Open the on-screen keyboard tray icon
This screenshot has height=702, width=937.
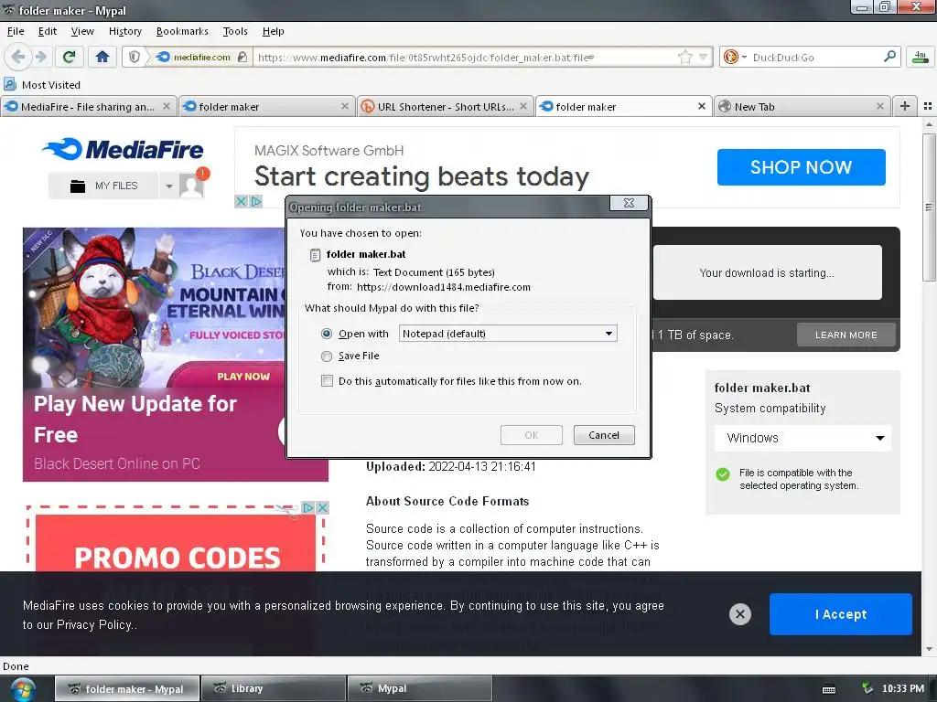829,689
